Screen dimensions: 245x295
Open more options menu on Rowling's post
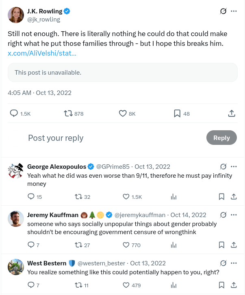click(x=234, y=11)
